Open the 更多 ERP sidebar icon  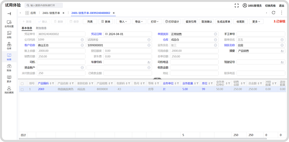coord(9,79)
